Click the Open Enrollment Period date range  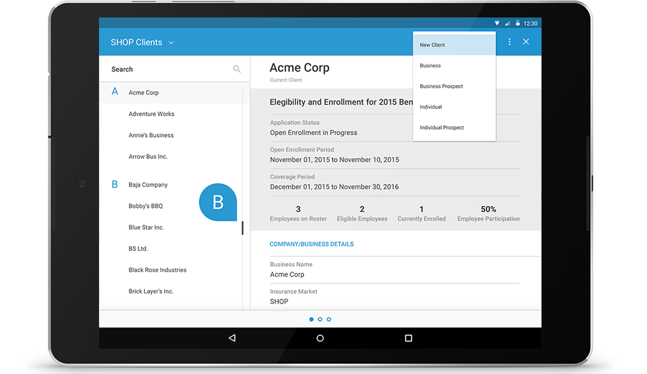(334, 160)
